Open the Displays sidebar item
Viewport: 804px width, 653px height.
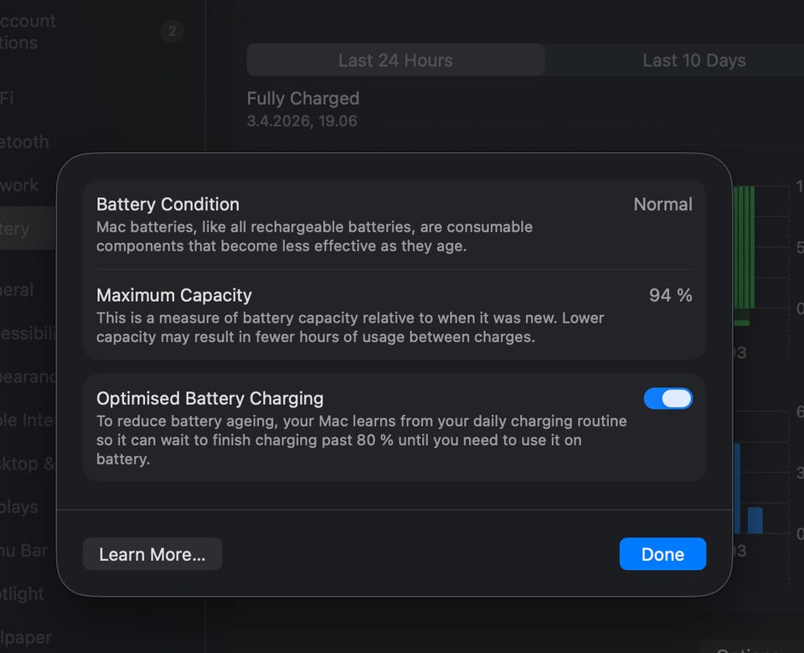pyautogui.click(x=19, y=506)
